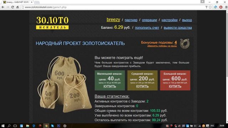The image size is (228, 128).
Task: Buy the large 600 руб. bag
Action: [175, 86]
